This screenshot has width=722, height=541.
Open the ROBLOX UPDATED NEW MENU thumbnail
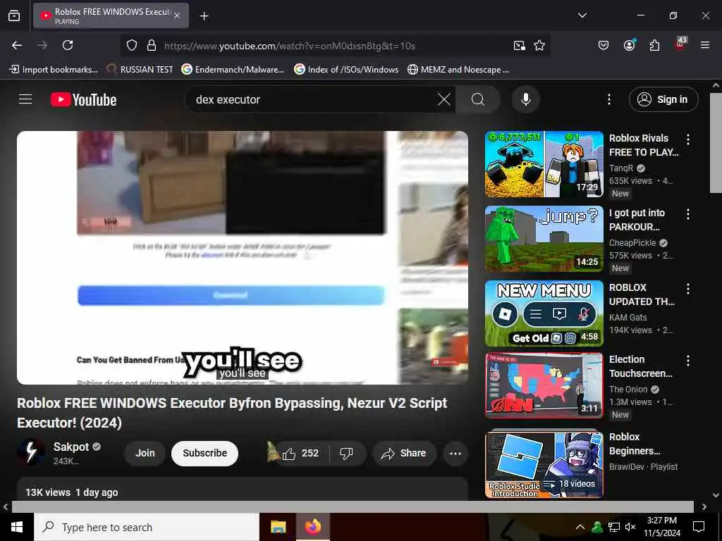544,313
